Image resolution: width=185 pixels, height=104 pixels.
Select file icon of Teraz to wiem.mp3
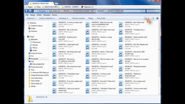(121, 90)
